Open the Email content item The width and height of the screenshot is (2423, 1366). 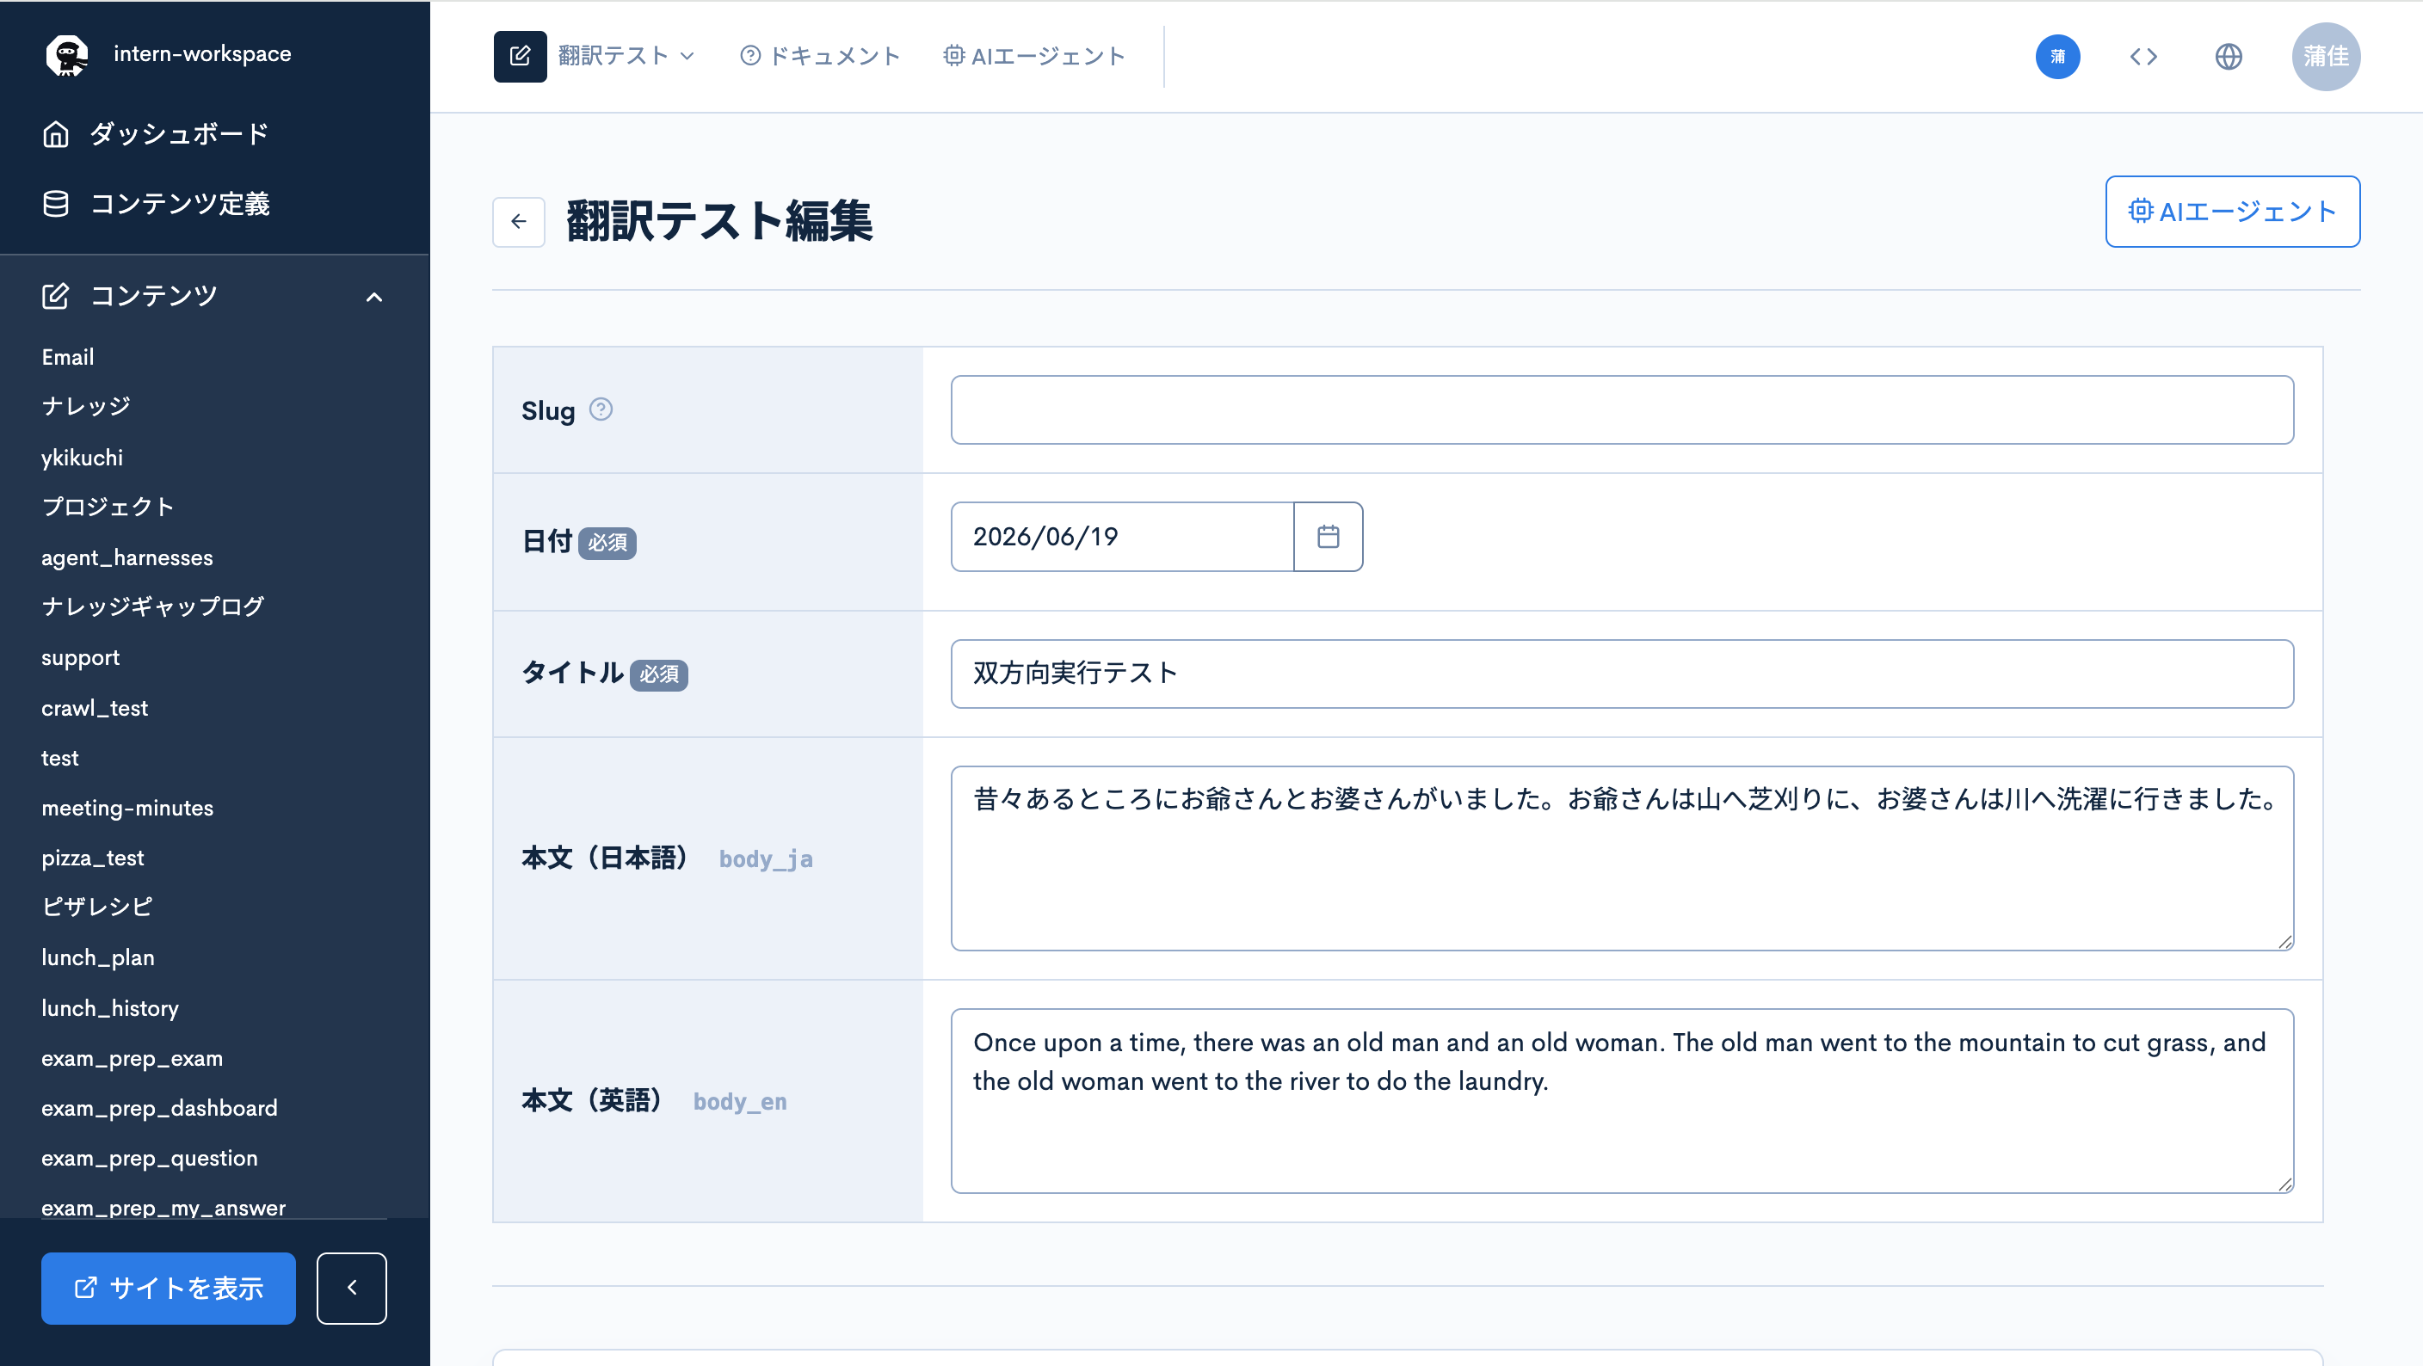pyautogui.click(x=68, y=357)
